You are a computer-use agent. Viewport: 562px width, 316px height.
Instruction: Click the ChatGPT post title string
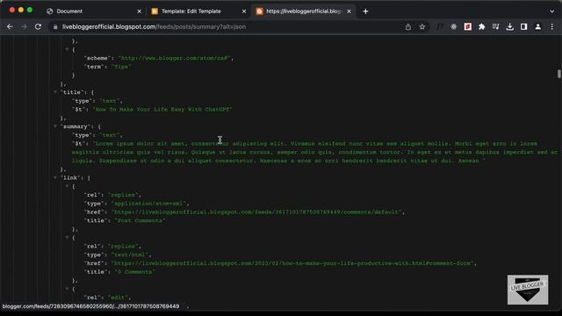(x=162, y=109)
